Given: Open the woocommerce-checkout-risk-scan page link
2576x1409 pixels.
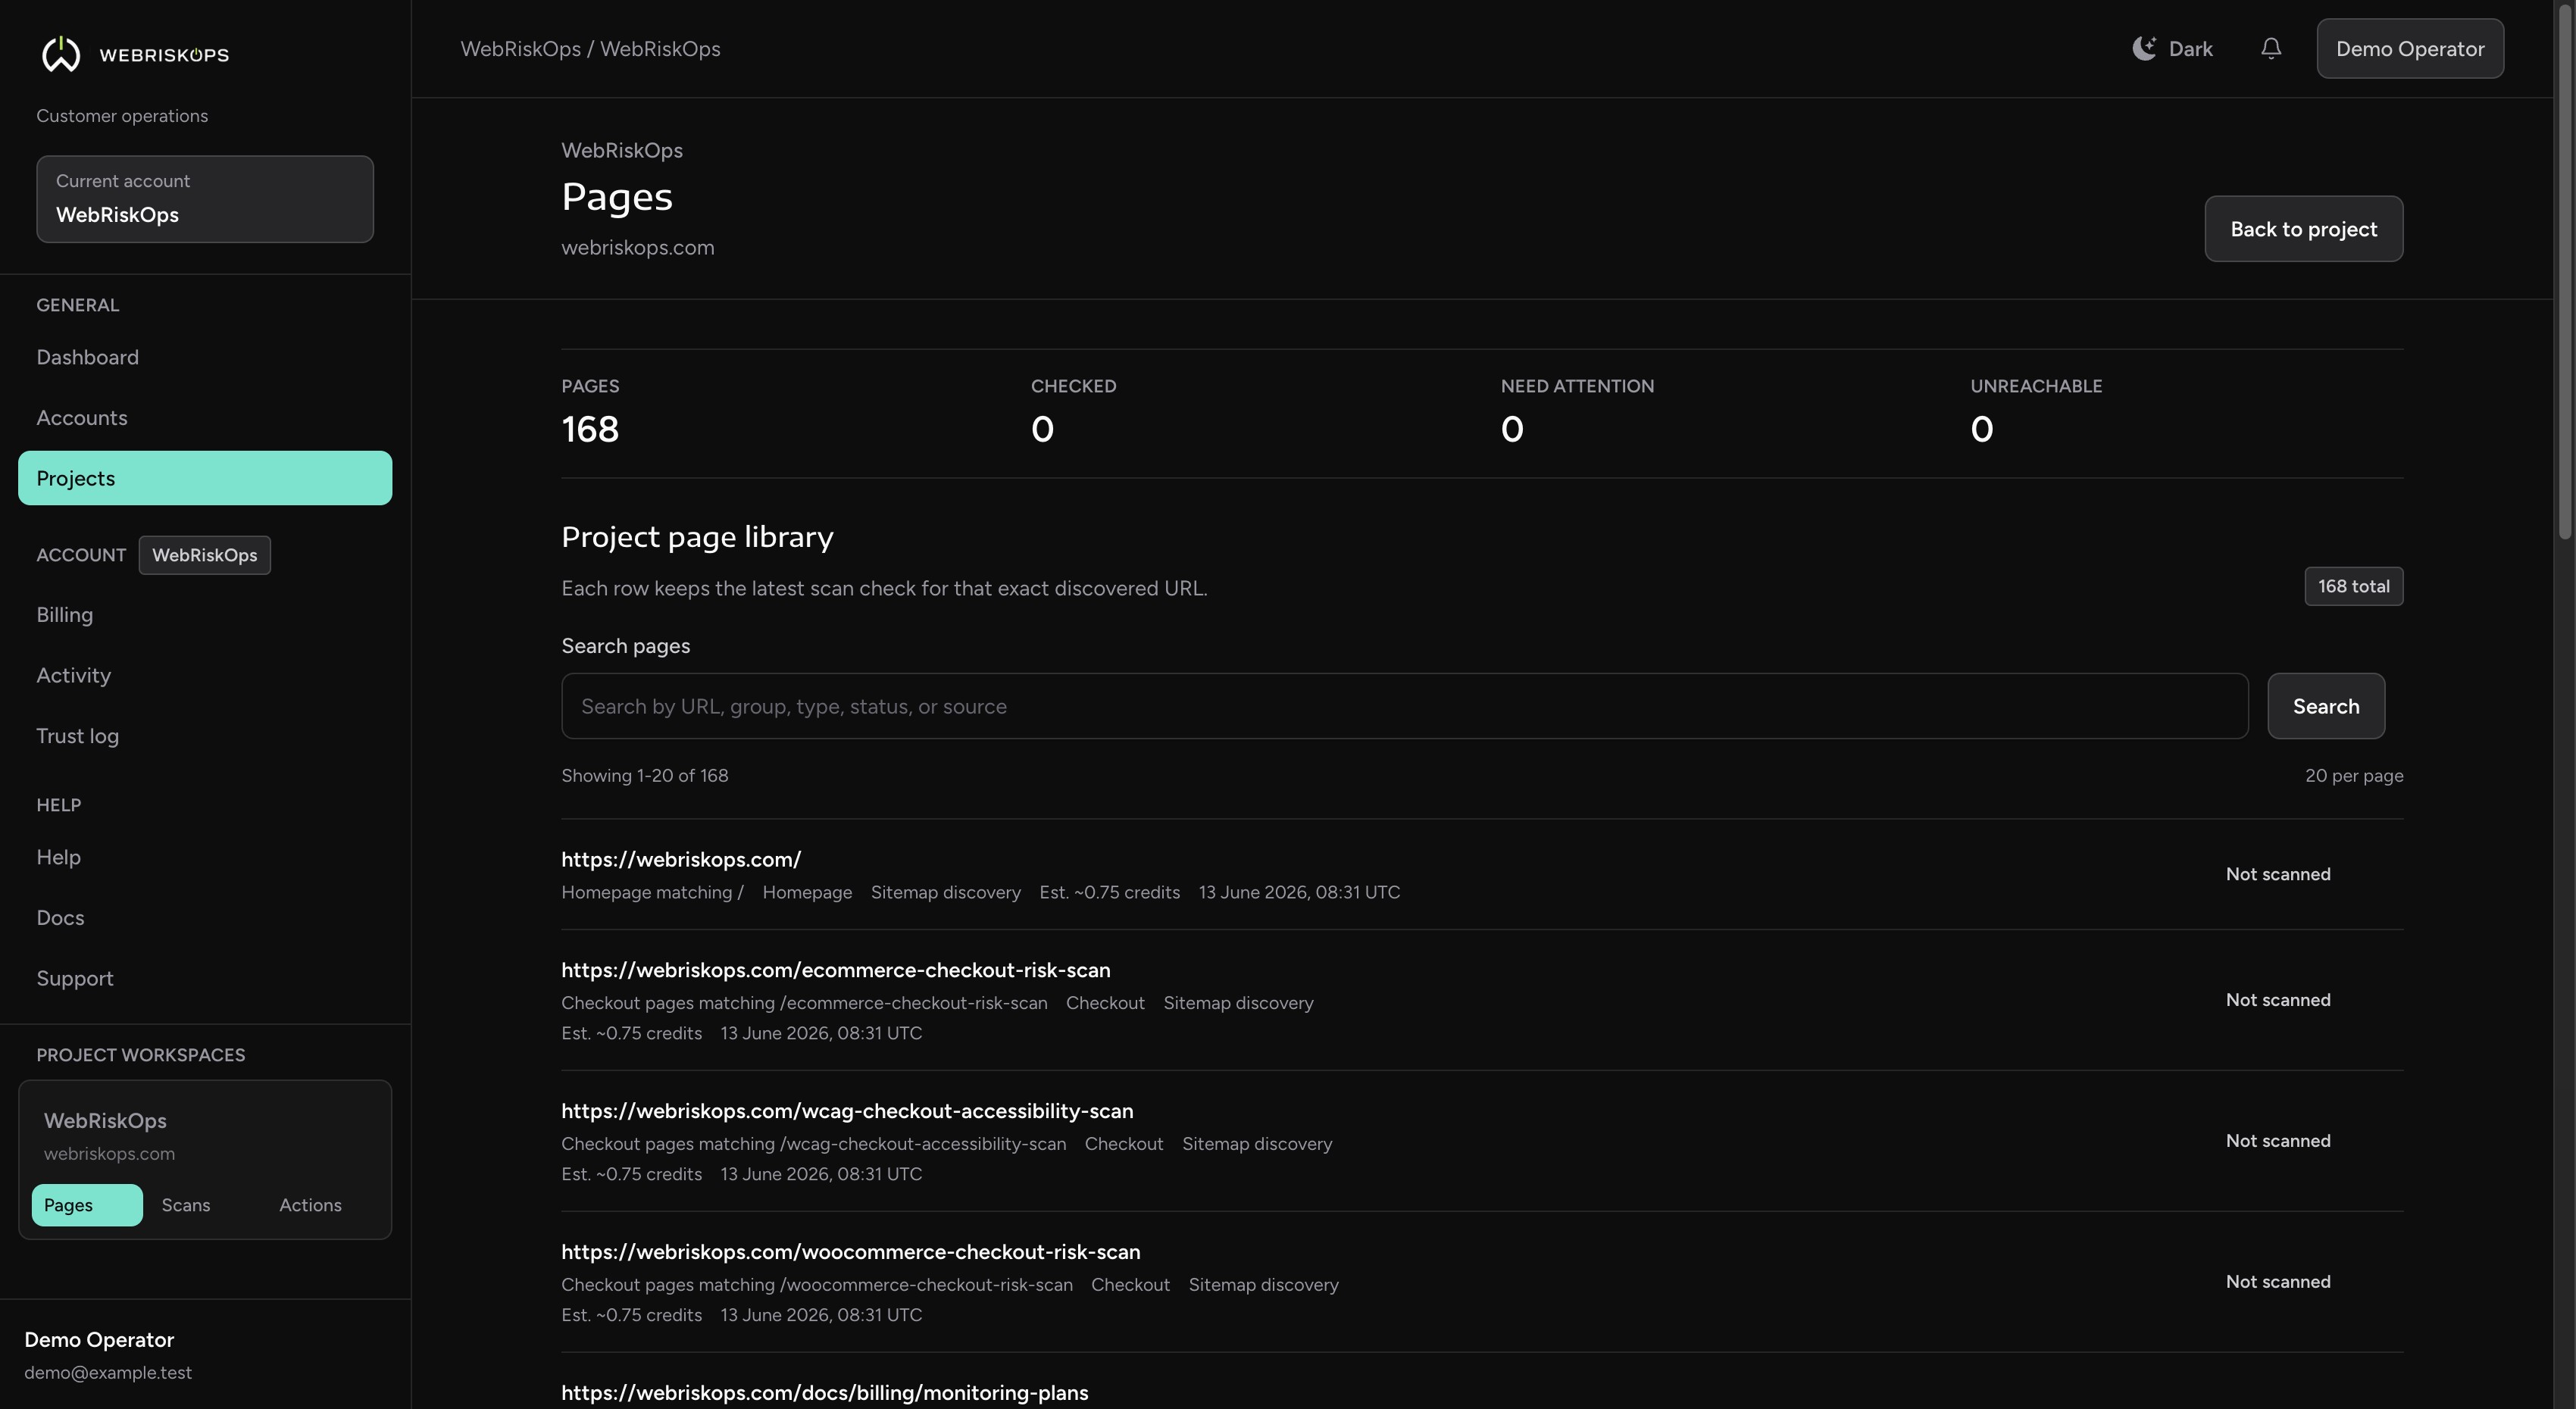Looking at the screenshot, I should (851, 1252).
